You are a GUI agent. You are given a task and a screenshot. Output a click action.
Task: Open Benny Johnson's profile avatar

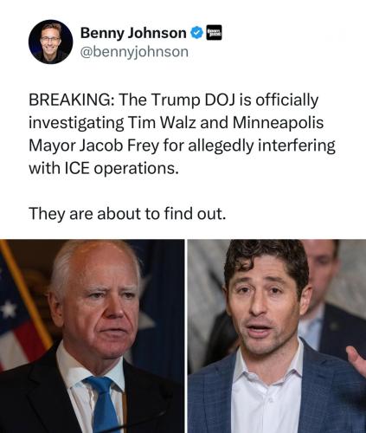pos(50,42)
